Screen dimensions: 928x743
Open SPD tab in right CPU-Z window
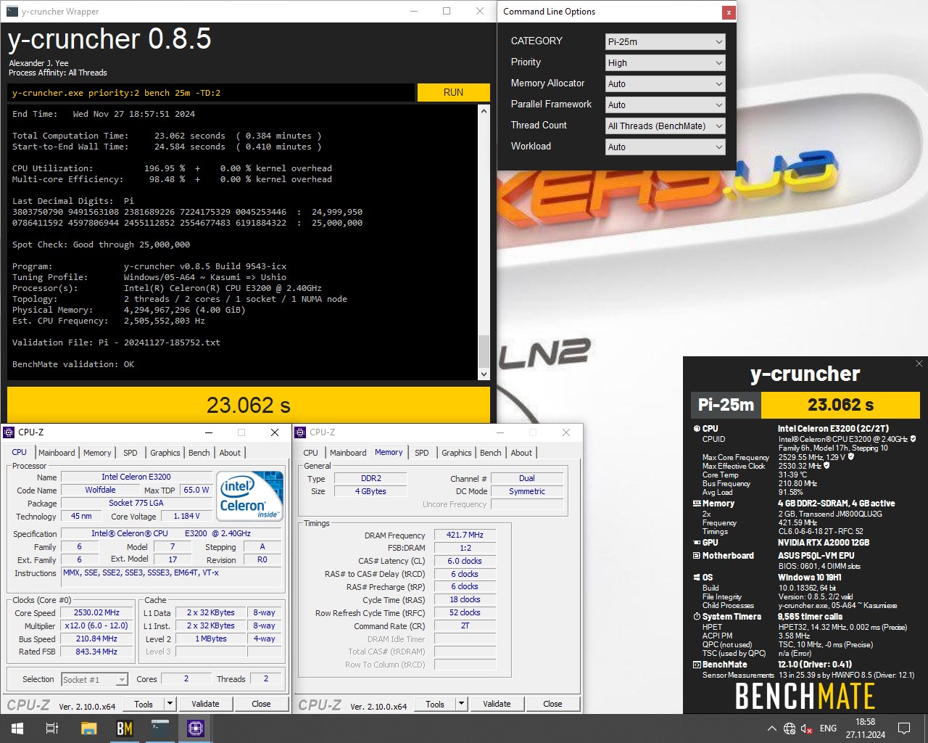422,453
